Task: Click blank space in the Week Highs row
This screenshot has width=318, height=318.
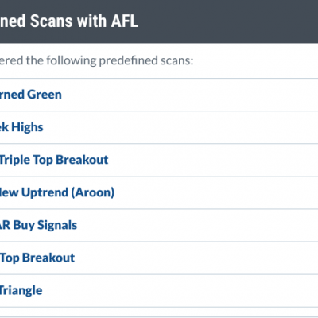Action: tap(180, 127)
